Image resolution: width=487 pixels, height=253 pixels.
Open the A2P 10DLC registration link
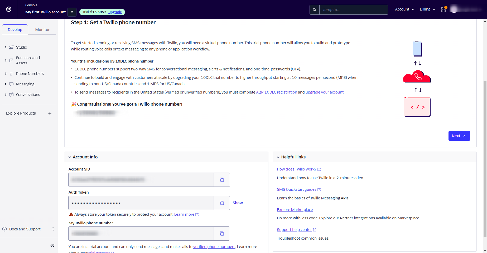[x=277, y=92]
